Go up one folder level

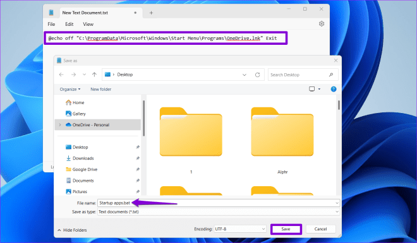[94, 74]
